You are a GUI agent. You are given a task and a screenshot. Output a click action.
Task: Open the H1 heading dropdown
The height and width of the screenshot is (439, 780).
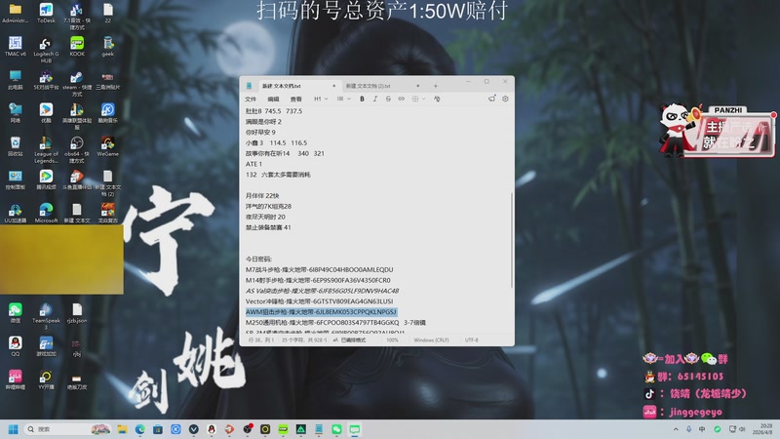pos(321,100)
